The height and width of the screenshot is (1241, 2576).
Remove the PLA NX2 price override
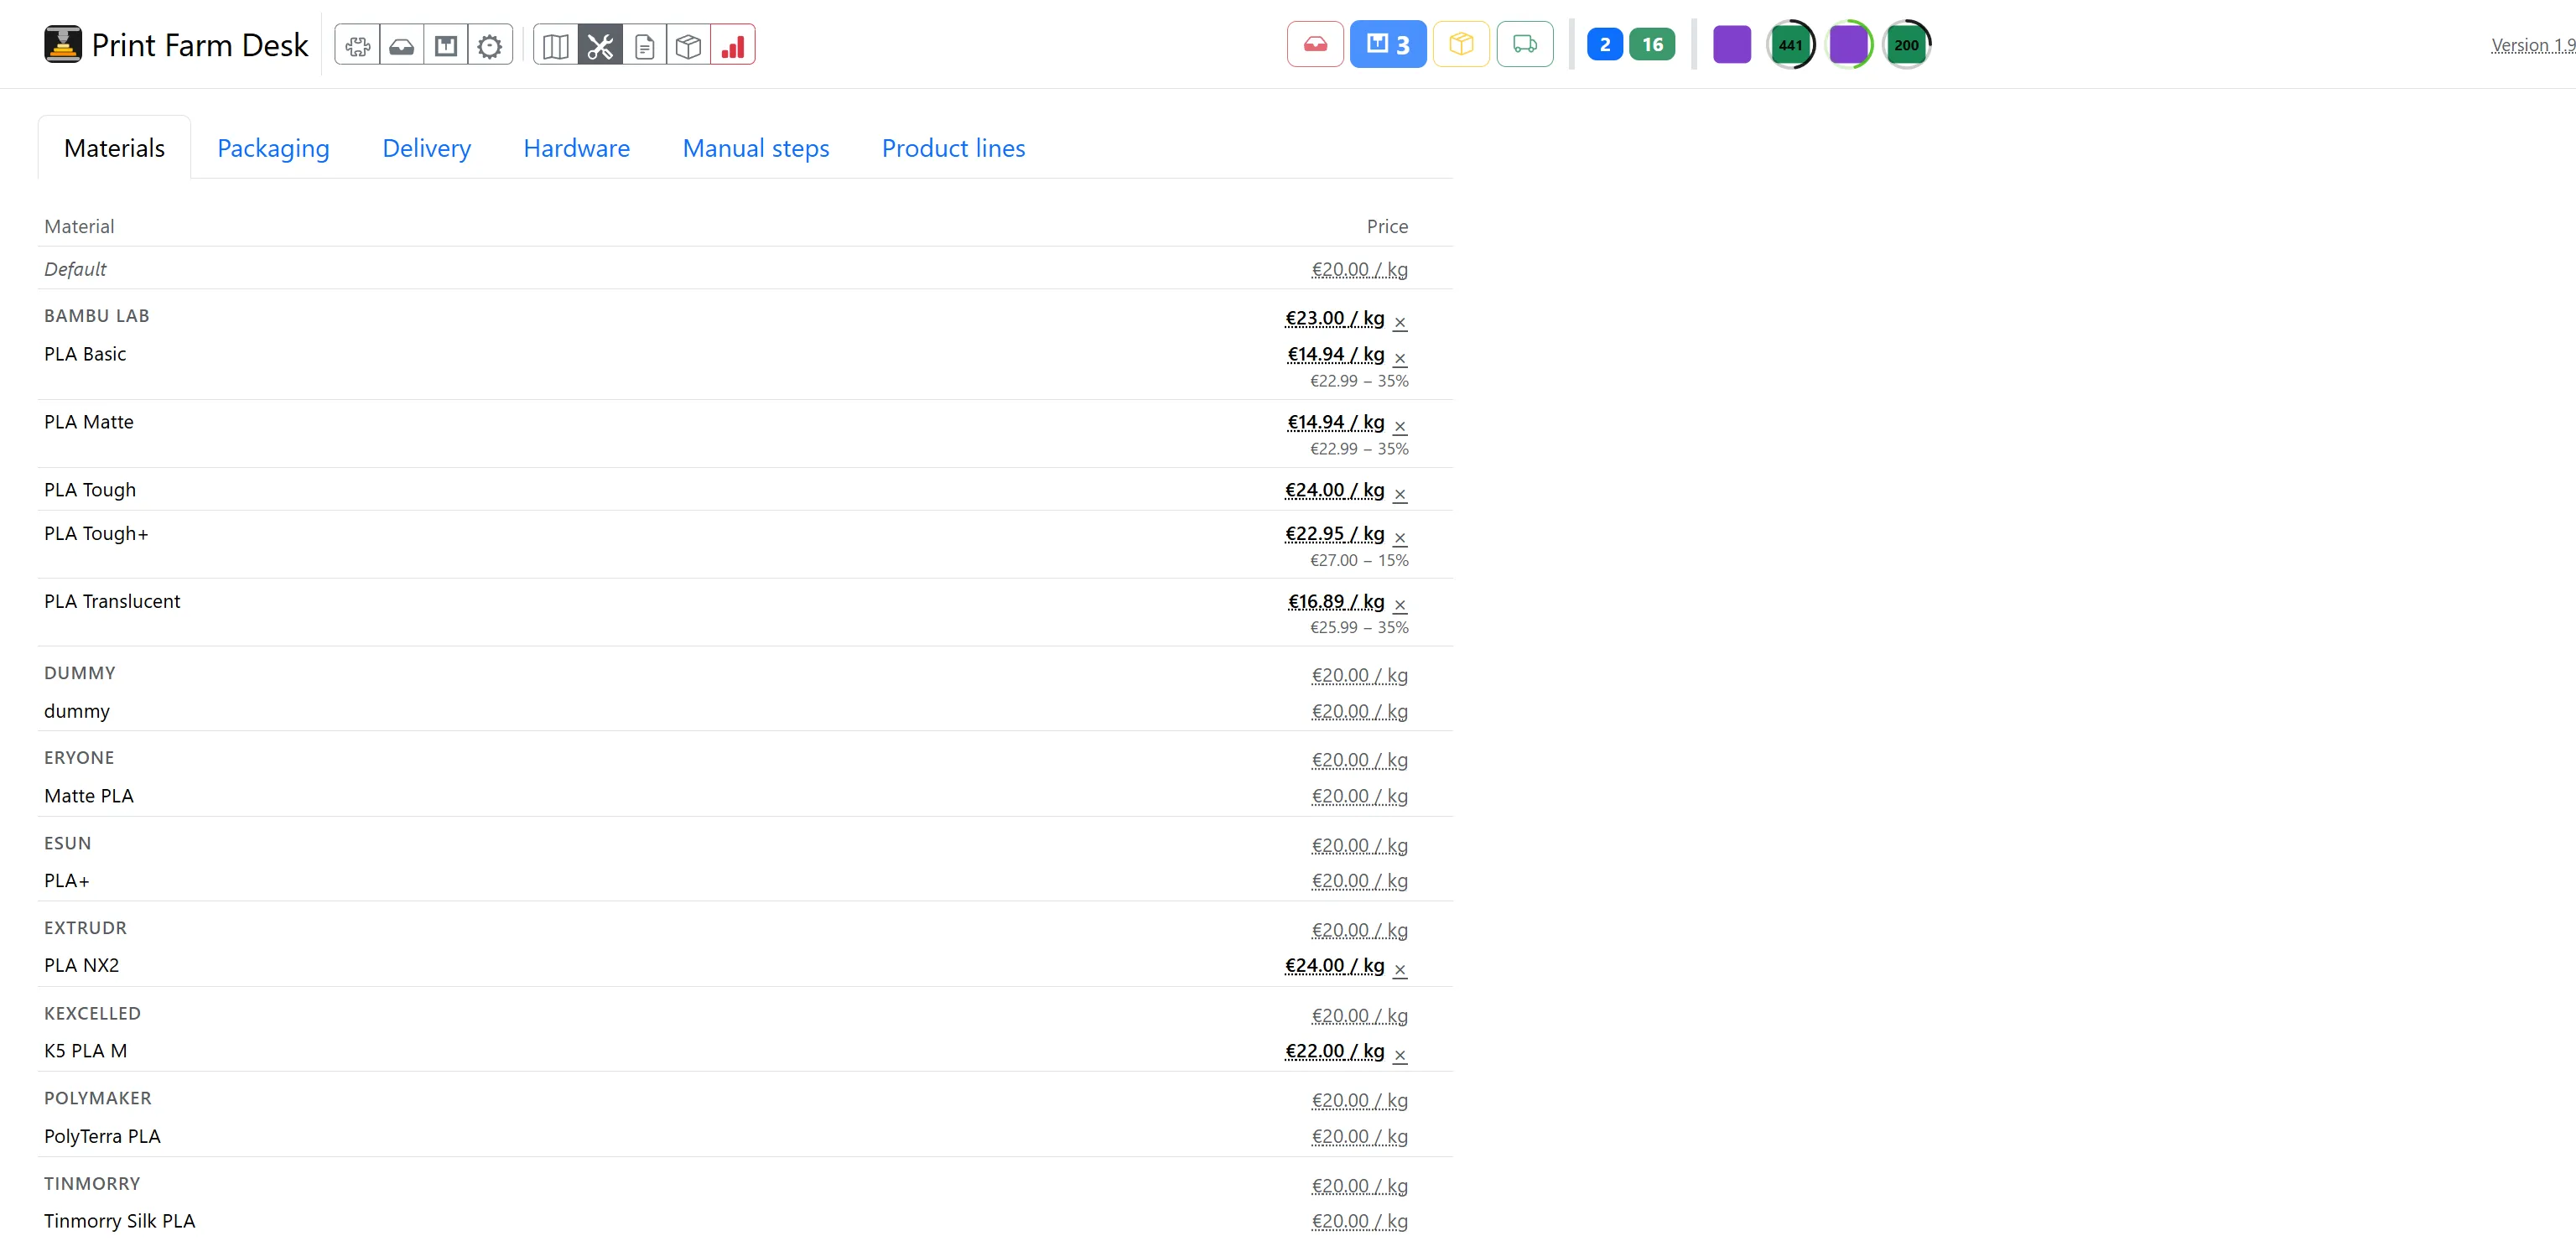pos(1400,969)
